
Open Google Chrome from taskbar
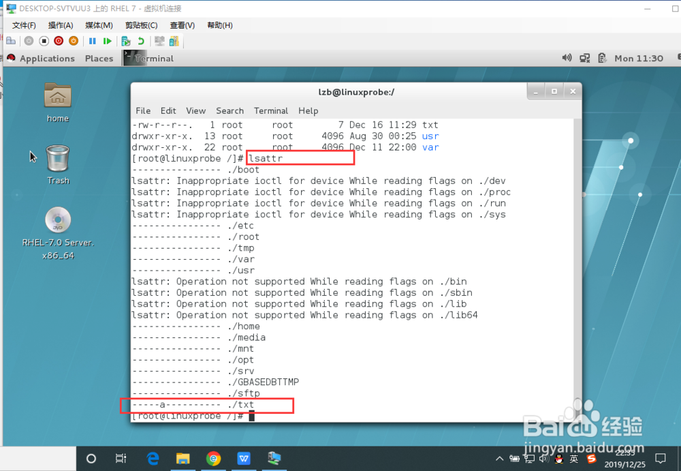point(213,458)
